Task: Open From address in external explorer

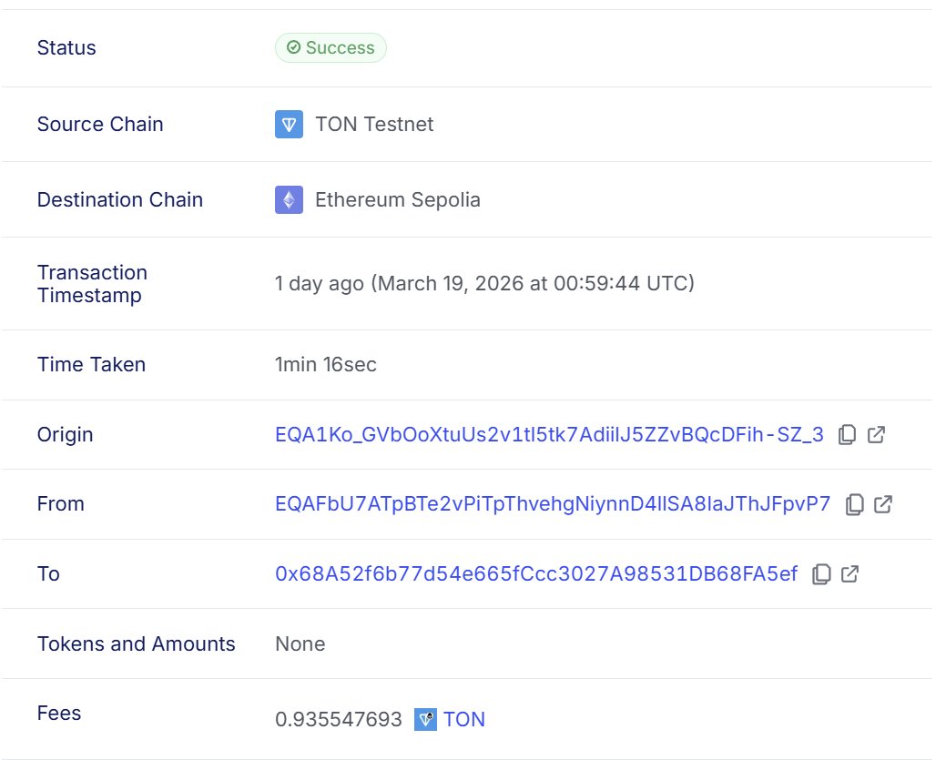Action: click(883, 503)
